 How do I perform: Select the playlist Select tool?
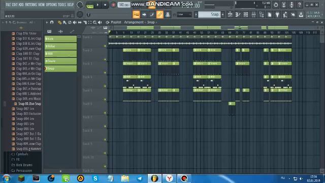90,22
